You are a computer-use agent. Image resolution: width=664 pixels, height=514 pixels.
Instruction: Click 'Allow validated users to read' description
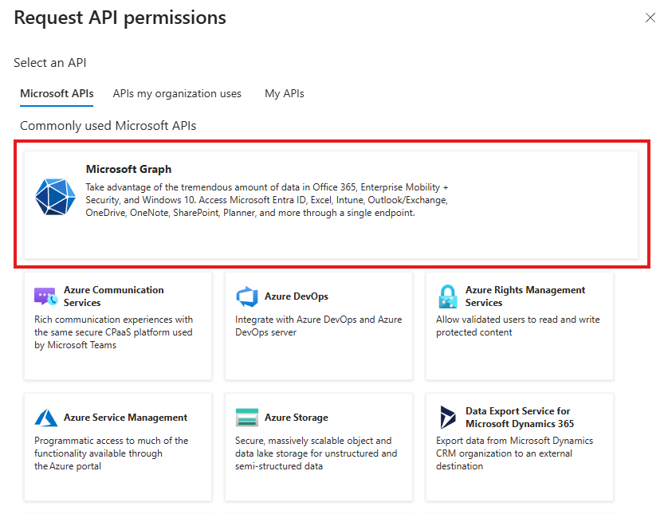(518, 326)
